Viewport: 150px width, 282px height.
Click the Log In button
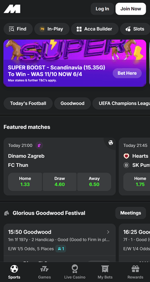pos(102,9)
